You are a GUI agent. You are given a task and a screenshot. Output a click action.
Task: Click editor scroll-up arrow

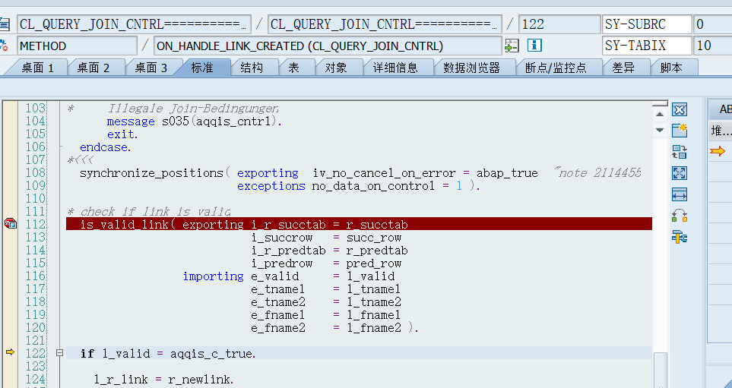[x=660, y=114]
